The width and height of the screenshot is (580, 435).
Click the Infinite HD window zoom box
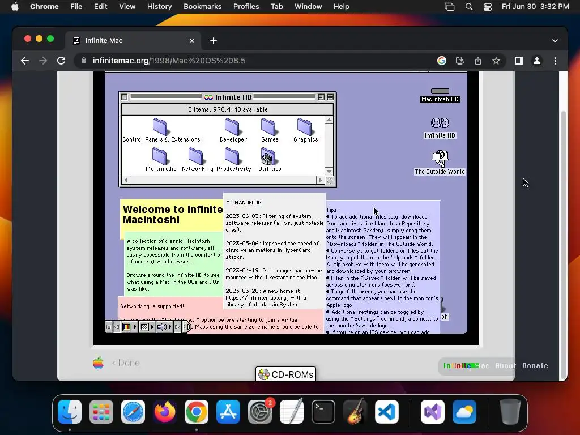[321, 97]
